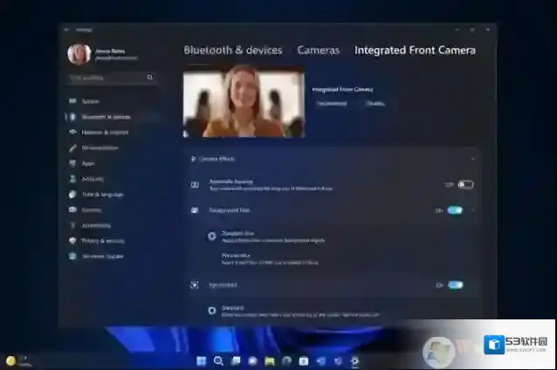Open Personalization settings
Viewport: 557px width, 370px height.
point(100,147)
